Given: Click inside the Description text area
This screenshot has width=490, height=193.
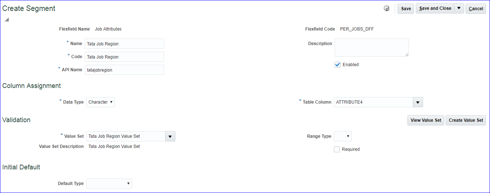Looking at the screenshot, I should (x=371, y=48).
